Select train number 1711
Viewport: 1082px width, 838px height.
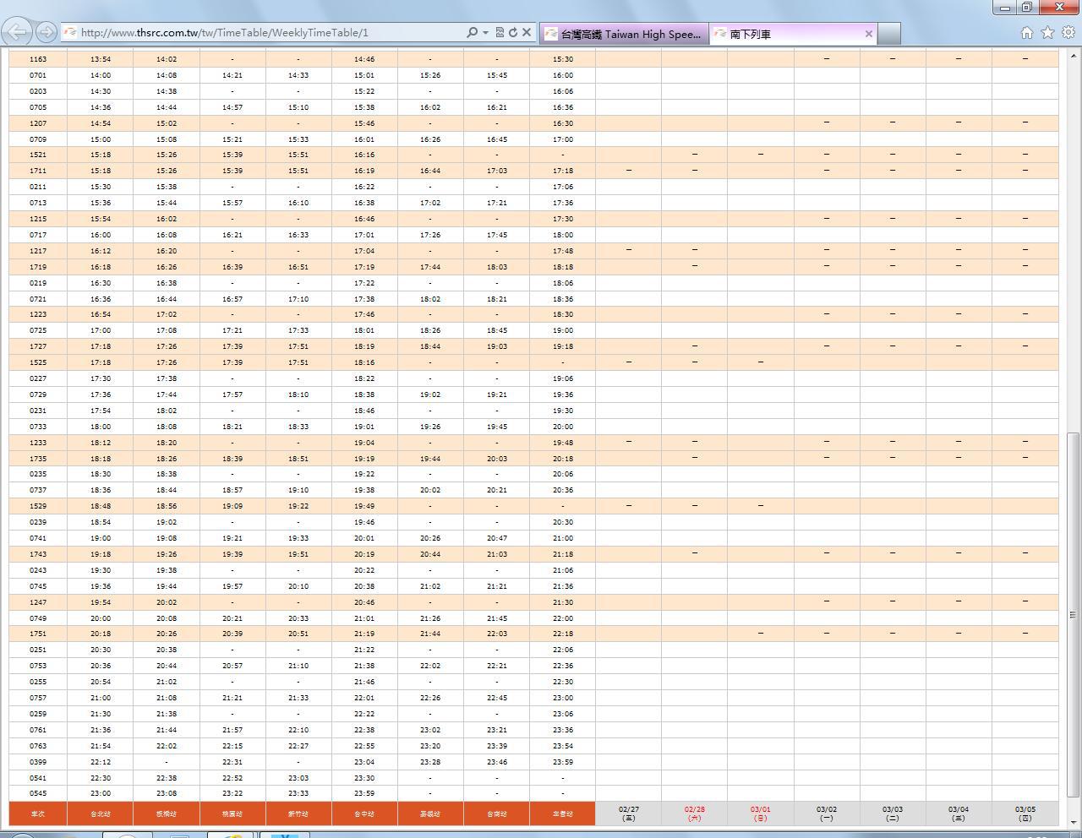click(38, 171)
